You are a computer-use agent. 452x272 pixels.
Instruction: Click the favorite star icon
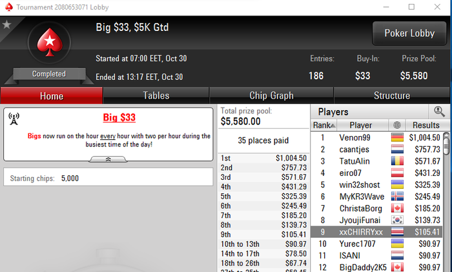click(6, 24)
